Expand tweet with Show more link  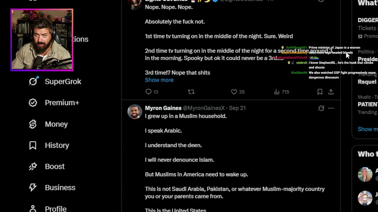pos(159,80)
